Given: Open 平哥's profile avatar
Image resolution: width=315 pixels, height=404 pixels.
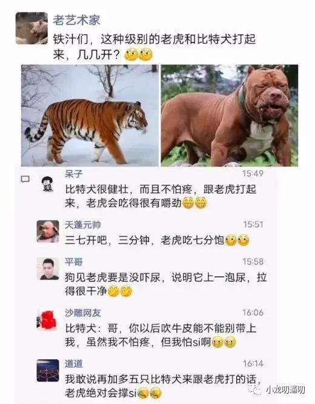Looking at the screenshot, I should tap(48, 269).
